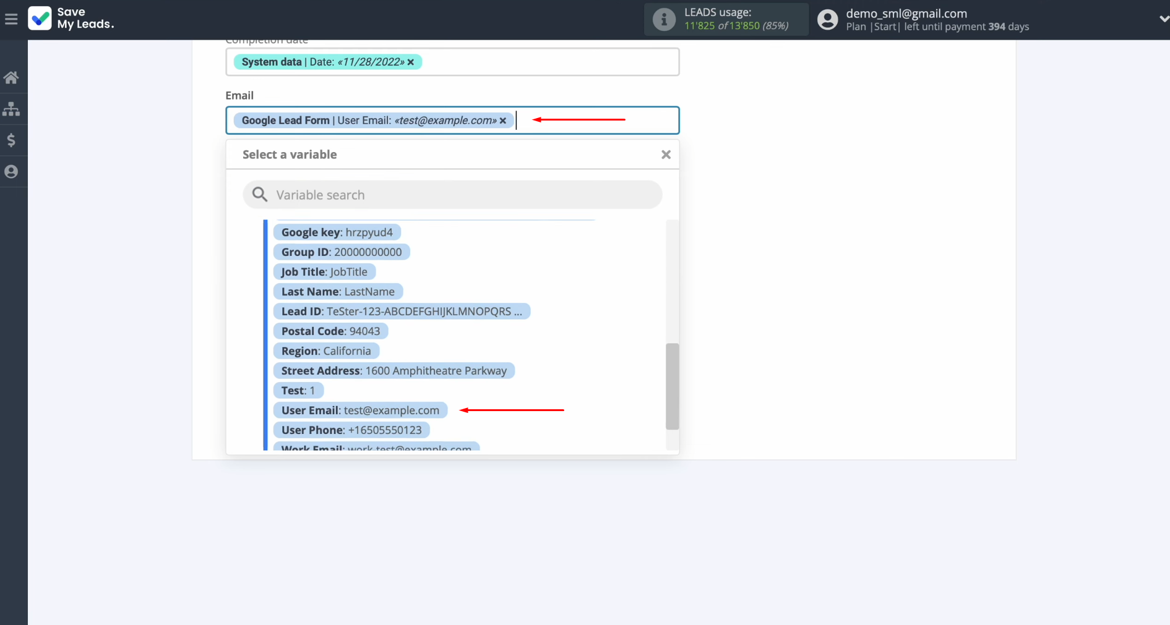The height and width of the screenshot is (625, 1170).
Task: Open the hamburger menu icon
Action: 11,19
